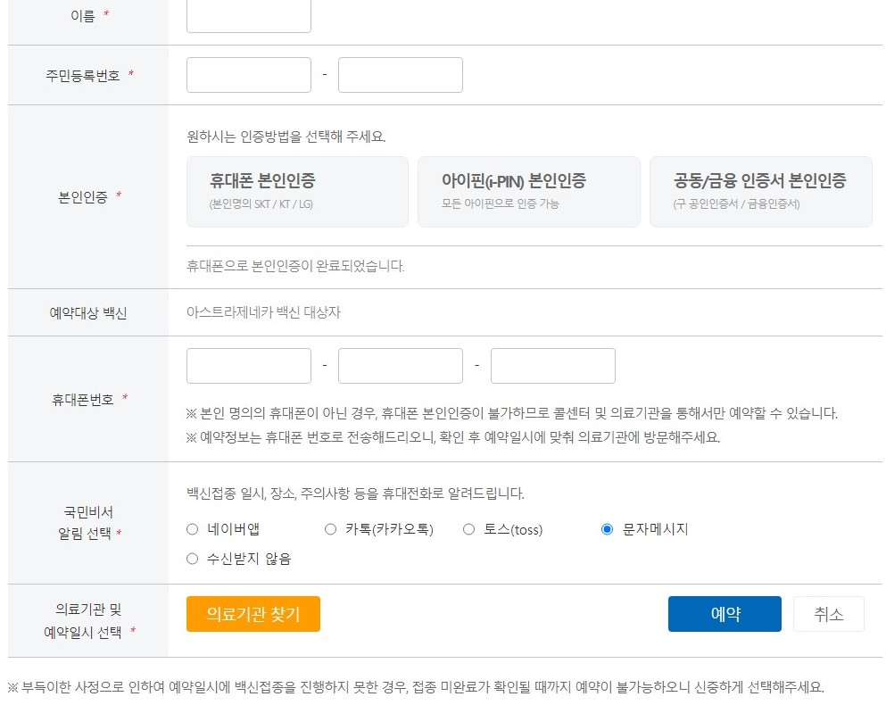
Task: Select 토스(toss) notification option
Action: (468, 529)
